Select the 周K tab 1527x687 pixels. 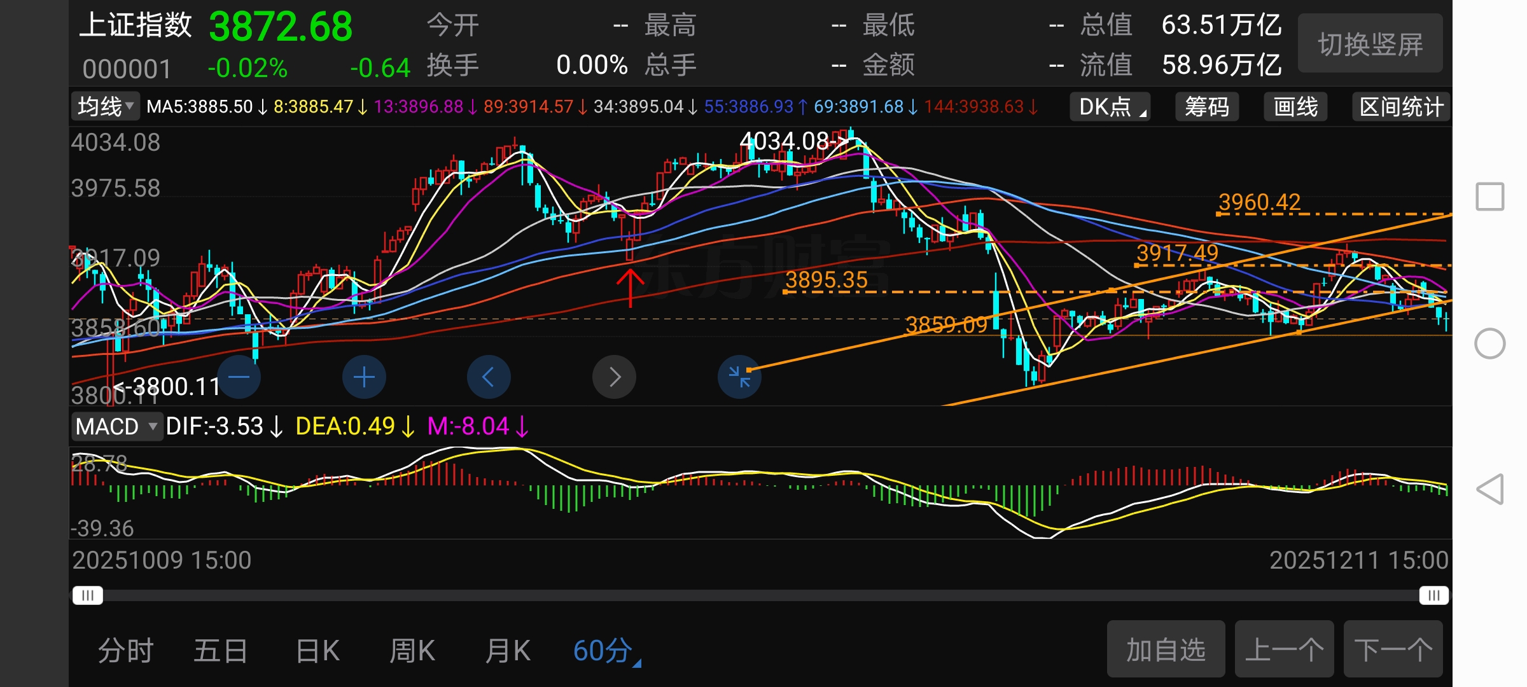pyautogui.click(x=412, y=651)
